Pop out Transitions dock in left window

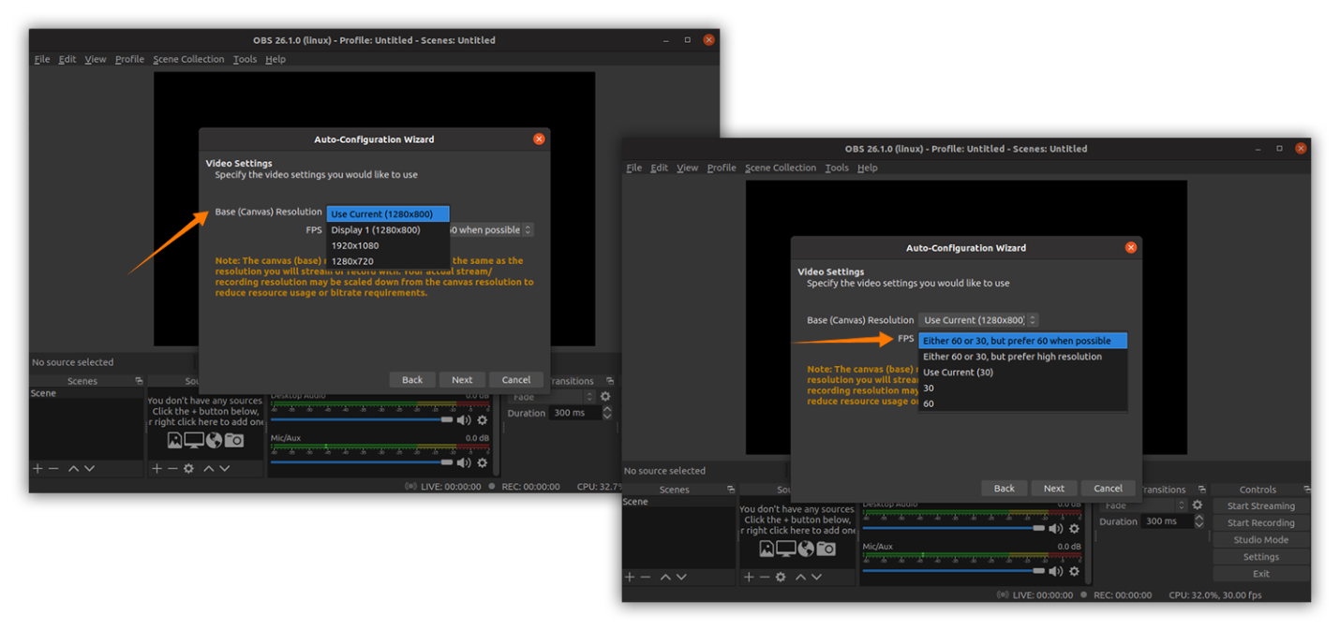point(610,381)
